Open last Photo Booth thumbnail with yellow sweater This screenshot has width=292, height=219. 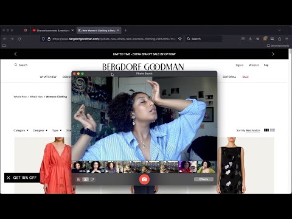tap(207, 167)
